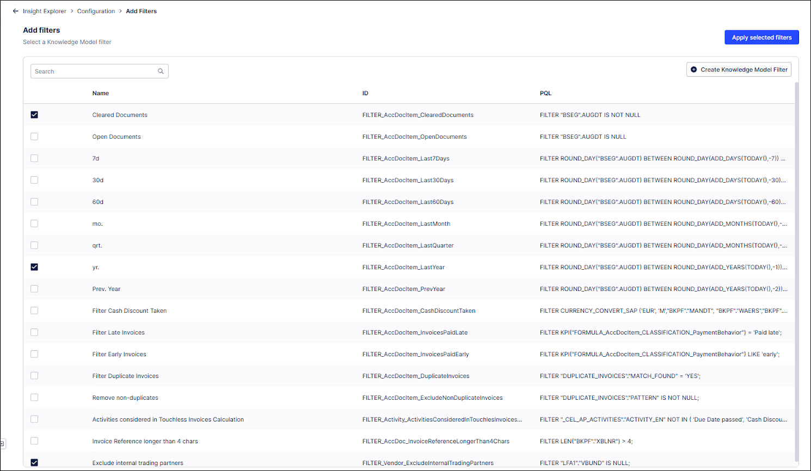This screenshot has height=471, width=811.
Task: Go to the Configuration breadcrumb
Action: (96, 11)
